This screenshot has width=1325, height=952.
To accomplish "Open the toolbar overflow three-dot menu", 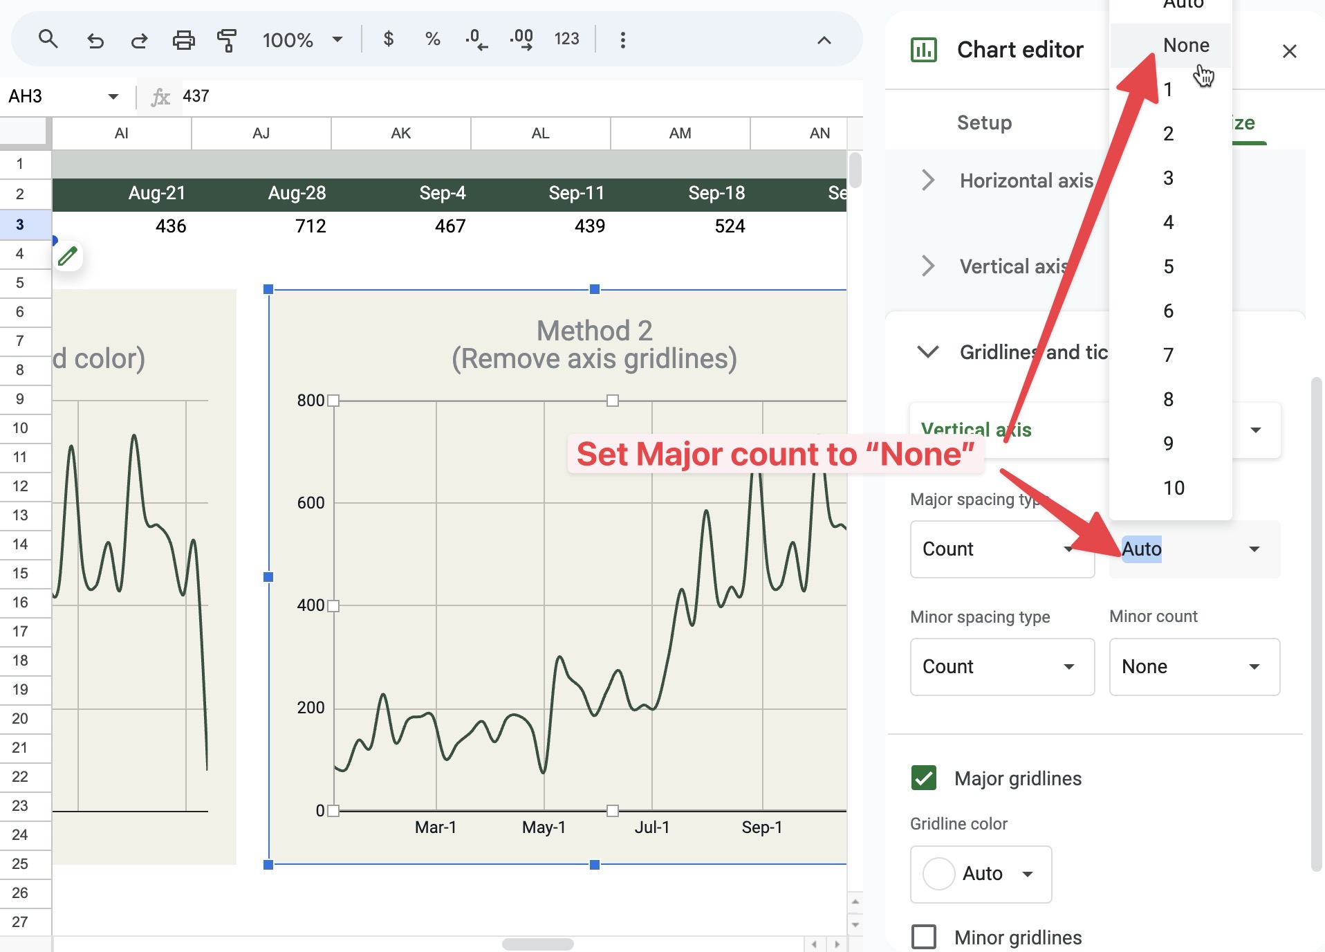I will point(622,39).
